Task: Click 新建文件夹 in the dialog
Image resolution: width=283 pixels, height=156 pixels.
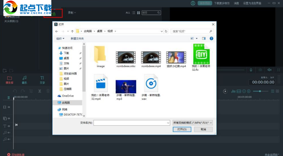Action: point(77,39)
